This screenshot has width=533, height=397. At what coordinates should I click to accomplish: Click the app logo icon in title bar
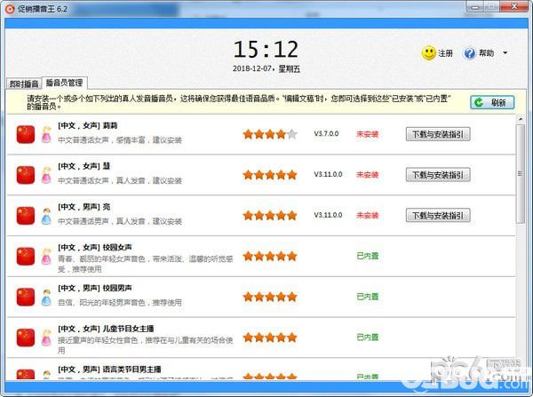pyautogui.click(x=10, y=9)
